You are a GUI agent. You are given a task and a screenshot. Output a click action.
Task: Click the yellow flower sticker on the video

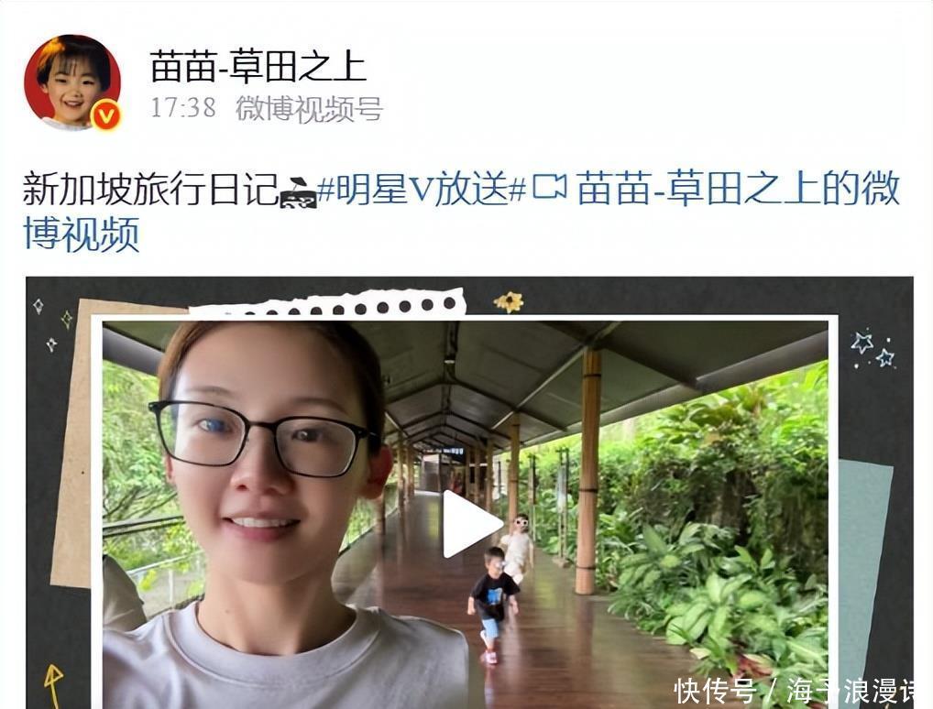click(x=508, y=302)
